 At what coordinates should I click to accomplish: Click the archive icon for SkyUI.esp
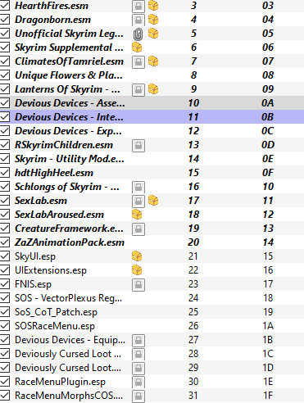click(x=137, y=256)
